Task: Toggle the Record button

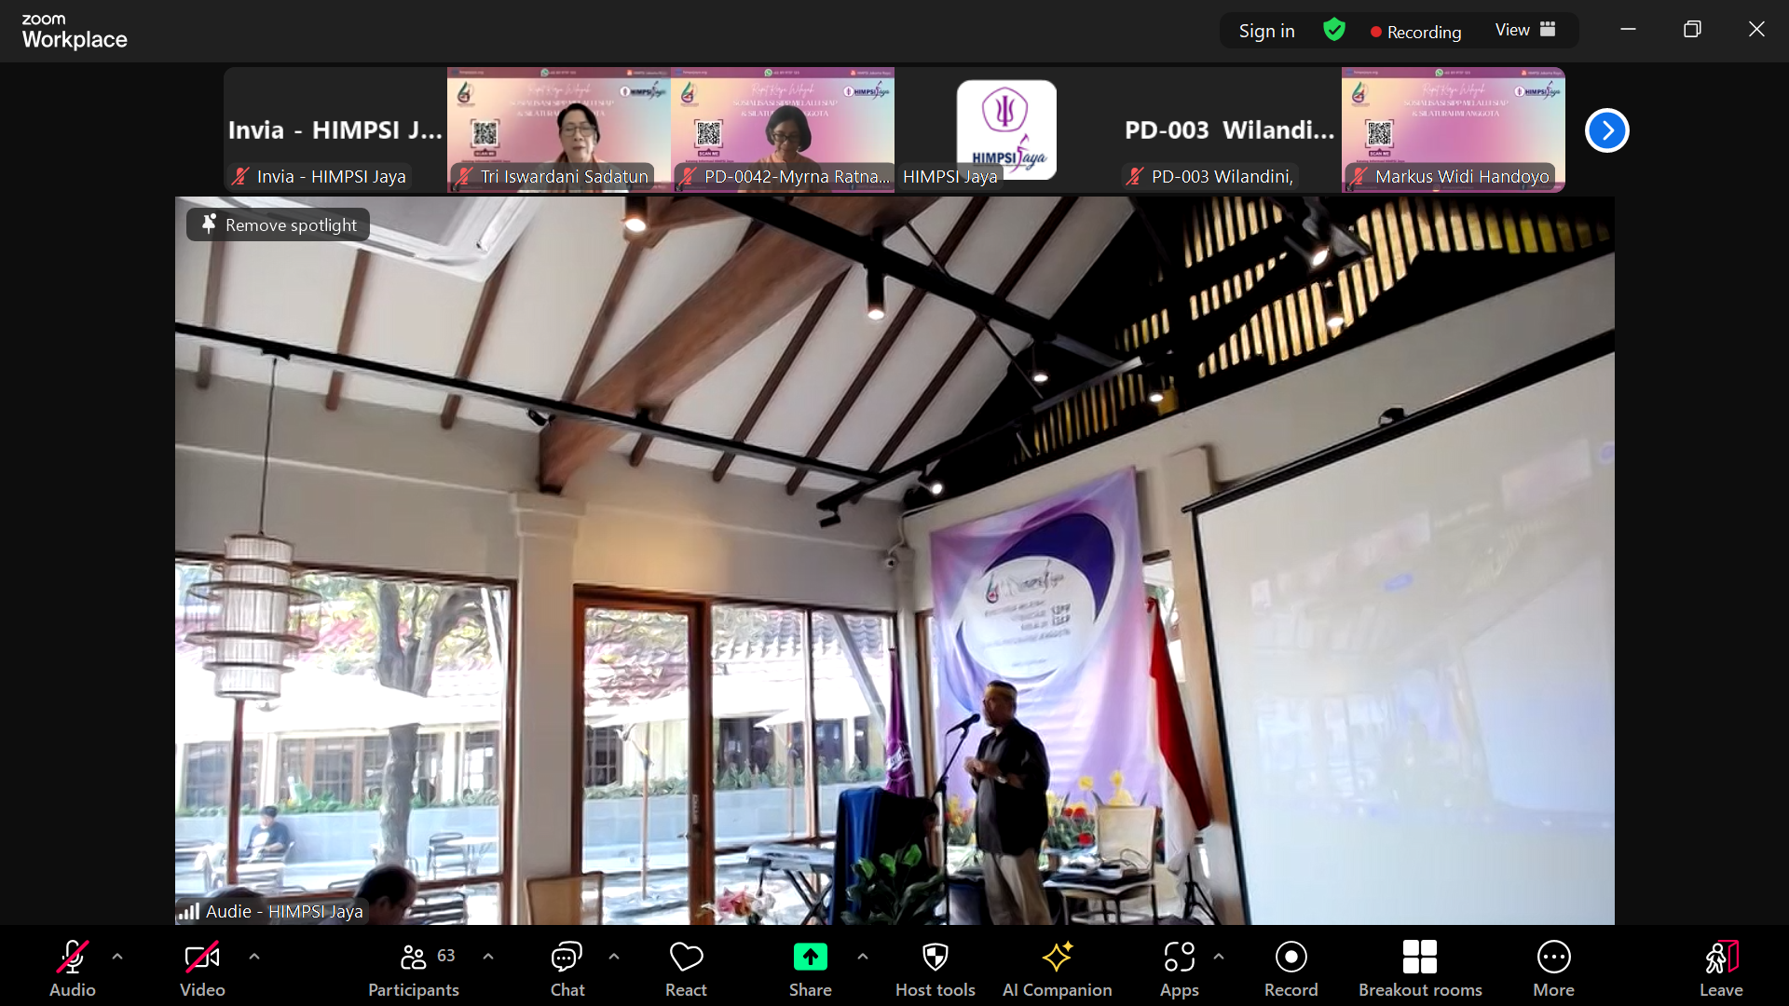Action: point(1291,969)
